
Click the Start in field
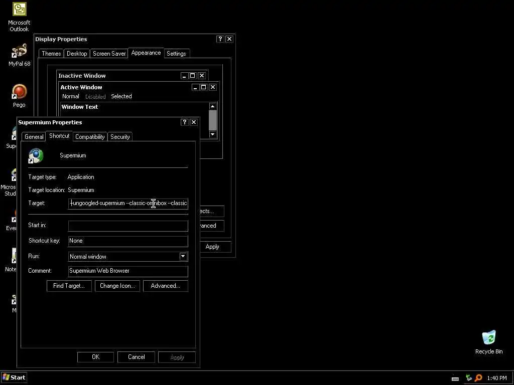click(x=128, y=226)
